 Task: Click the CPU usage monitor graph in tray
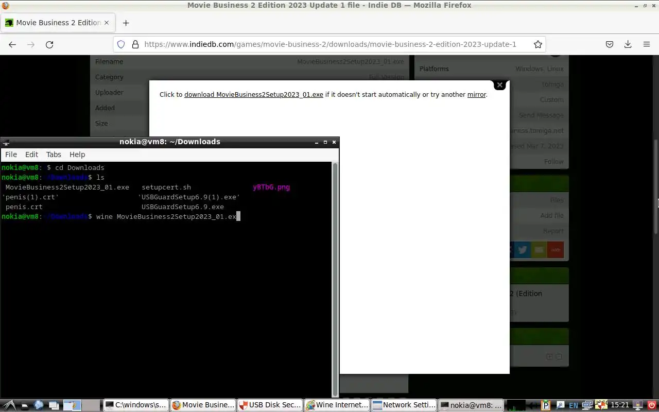tap(515, 405)
